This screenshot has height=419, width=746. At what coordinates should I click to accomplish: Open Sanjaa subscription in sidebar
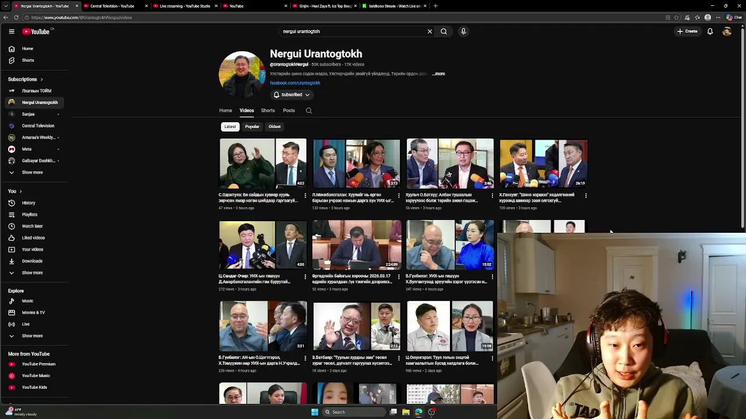click(x=35, y=114)
